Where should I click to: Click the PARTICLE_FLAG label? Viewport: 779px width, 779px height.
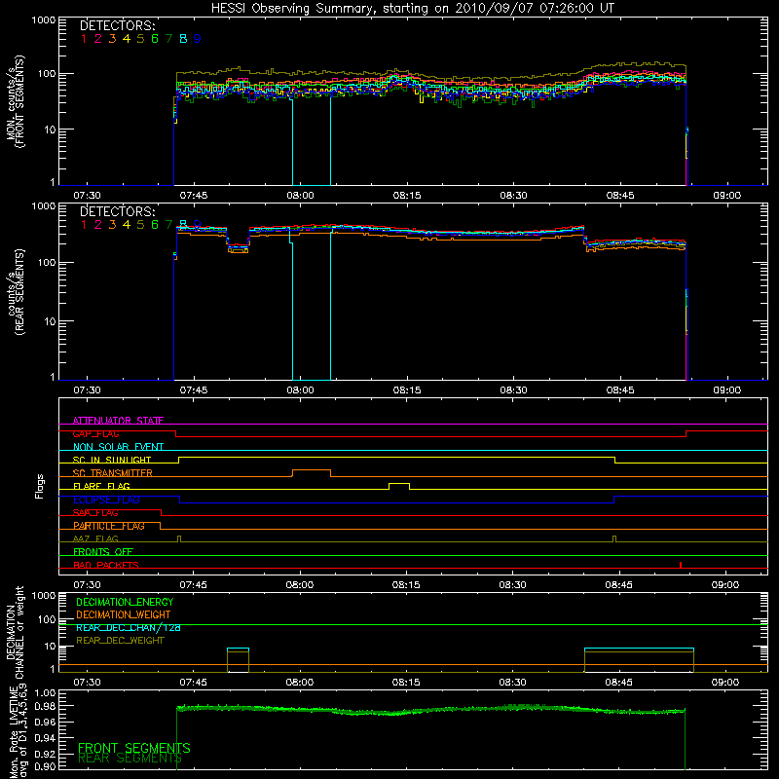(109, 526)
